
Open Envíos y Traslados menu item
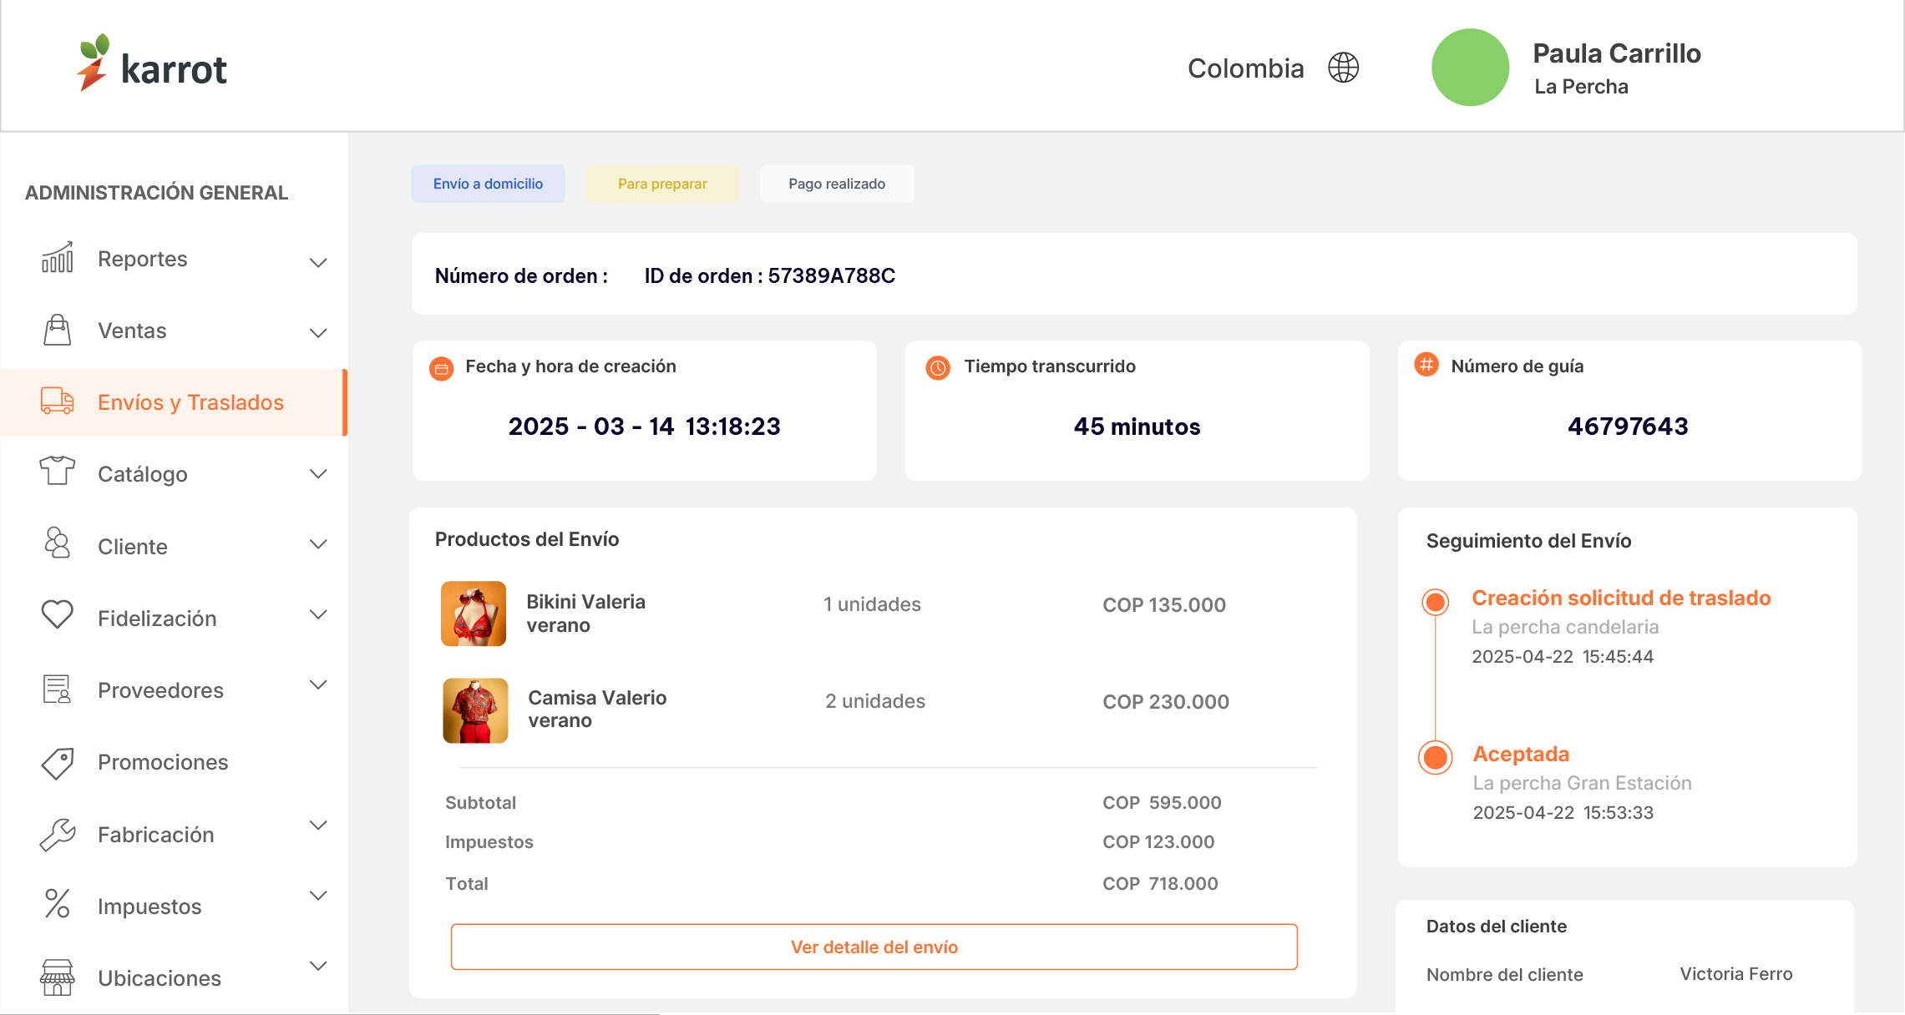[190, 402]
